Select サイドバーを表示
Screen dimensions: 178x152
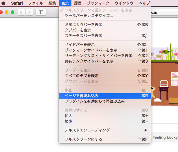[x=105, y=45]
